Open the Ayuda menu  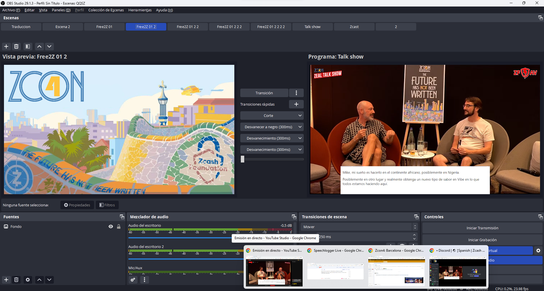164,10
